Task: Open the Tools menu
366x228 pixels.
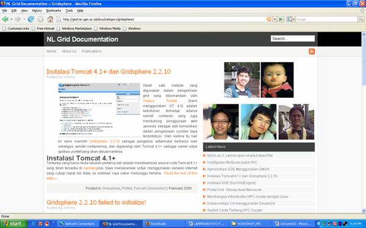Action: point(69,11)
